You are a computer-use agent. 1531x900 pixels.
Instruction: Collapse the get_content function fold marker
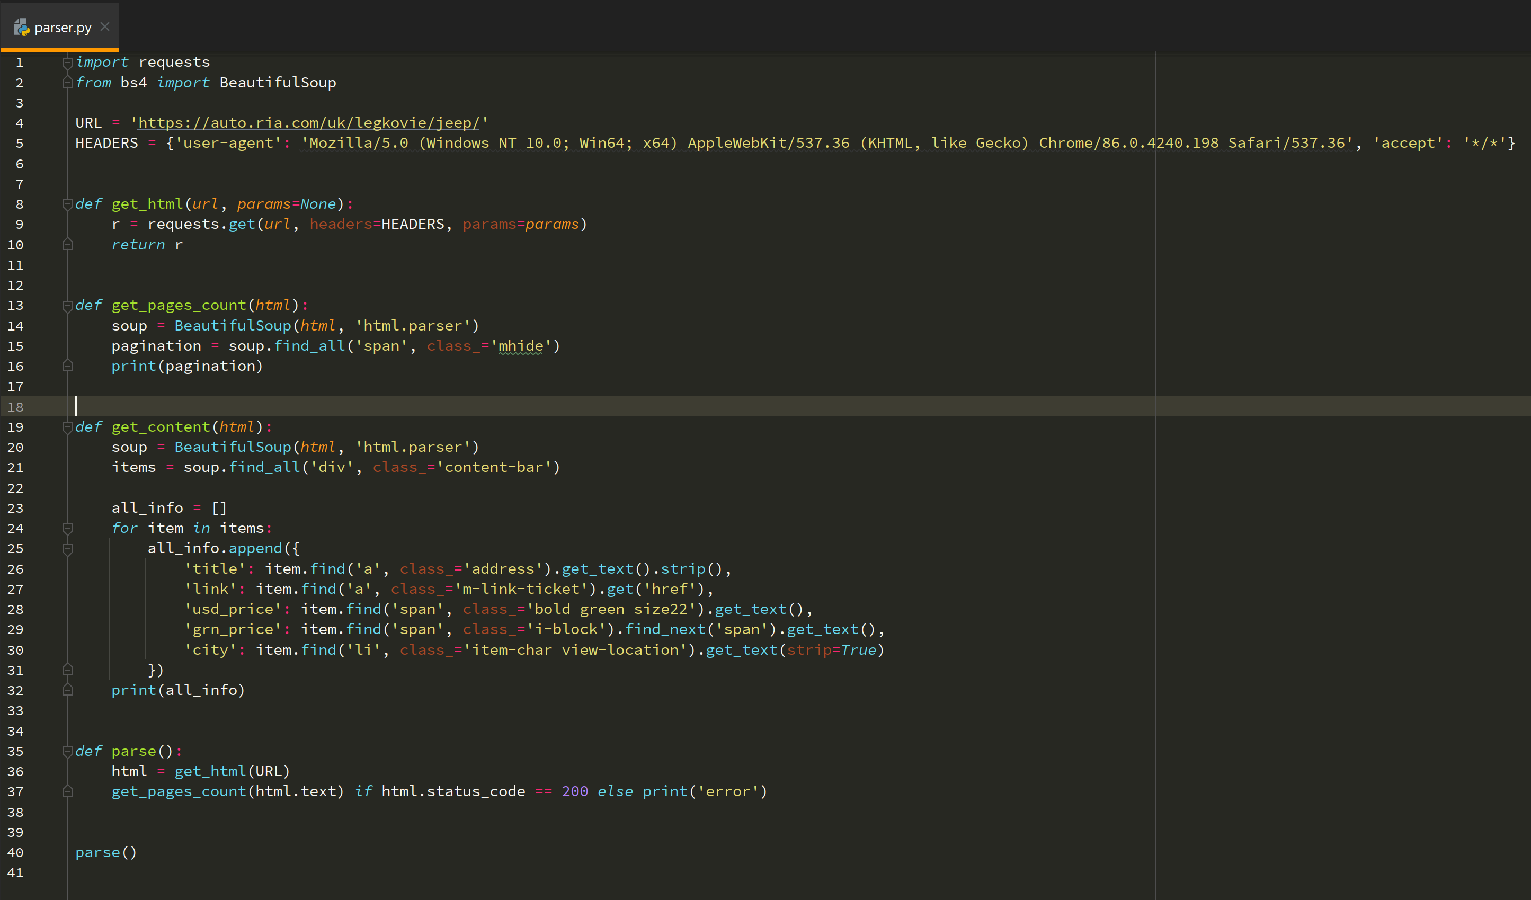(x=67, y=427)
